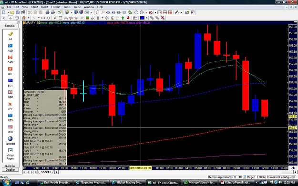Image resolution: width=298 pixels, height=186 pixels.
Task: Click the ABC text annotation tool
Action: click(x=93, y=18)
